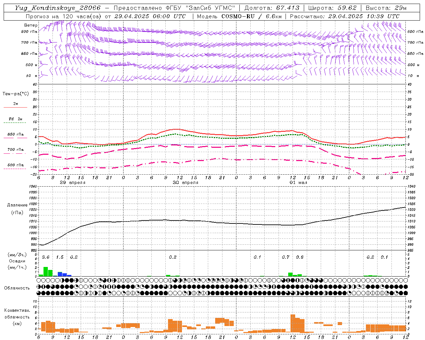Click the Ветер panel label

[x=31, y=25]
